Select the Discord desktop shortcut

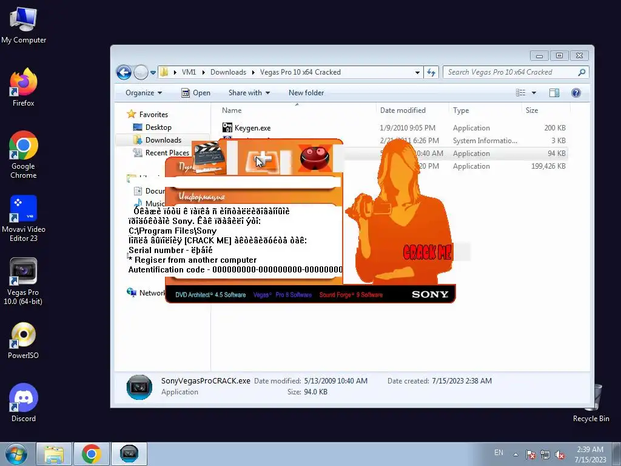[x=24, y=403]
